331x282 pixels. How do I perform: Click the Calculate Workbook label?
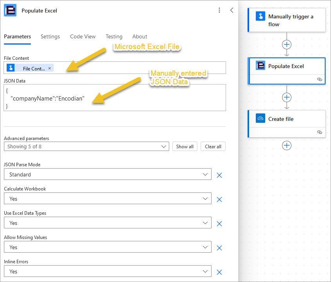point(25,189)
